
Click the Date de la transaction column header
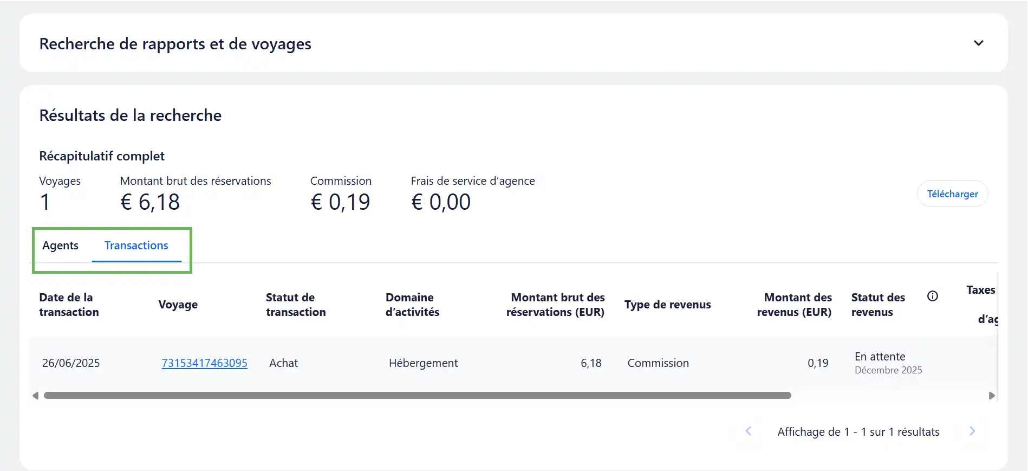[x=69, y=305]
